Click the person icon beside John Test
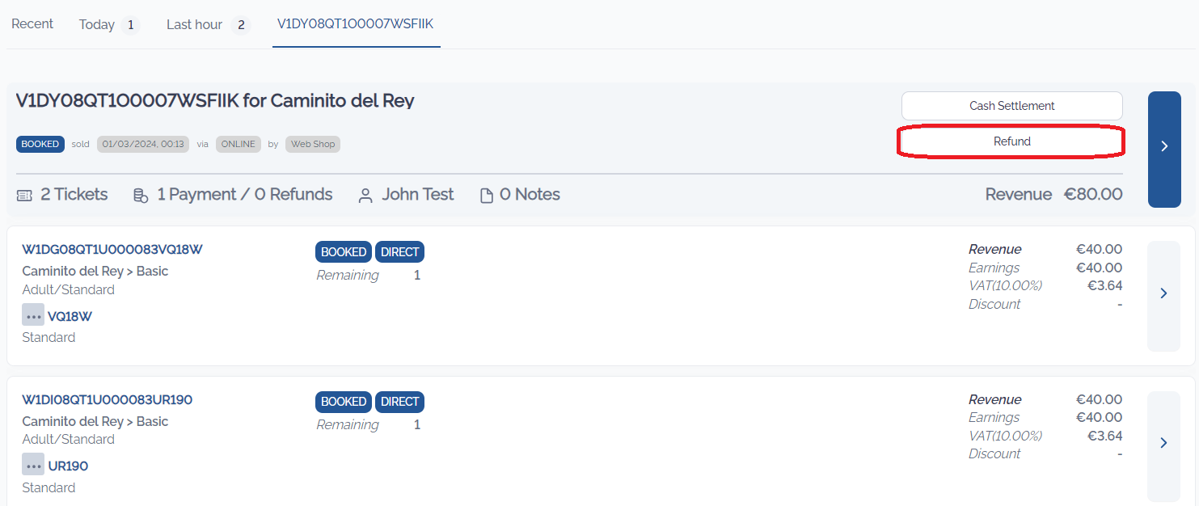1199x506 pixels. pyautogui.click(x=366, y=195)
